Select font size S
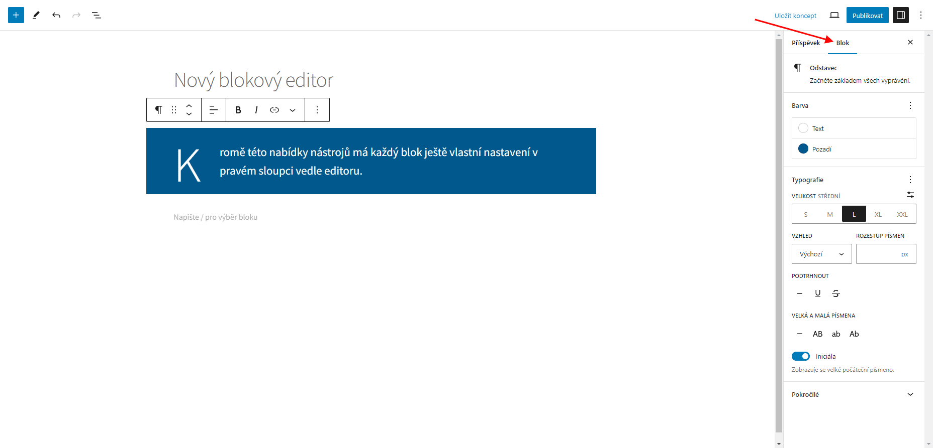Viewport: 933px width, 448px height. pos(806,214)
